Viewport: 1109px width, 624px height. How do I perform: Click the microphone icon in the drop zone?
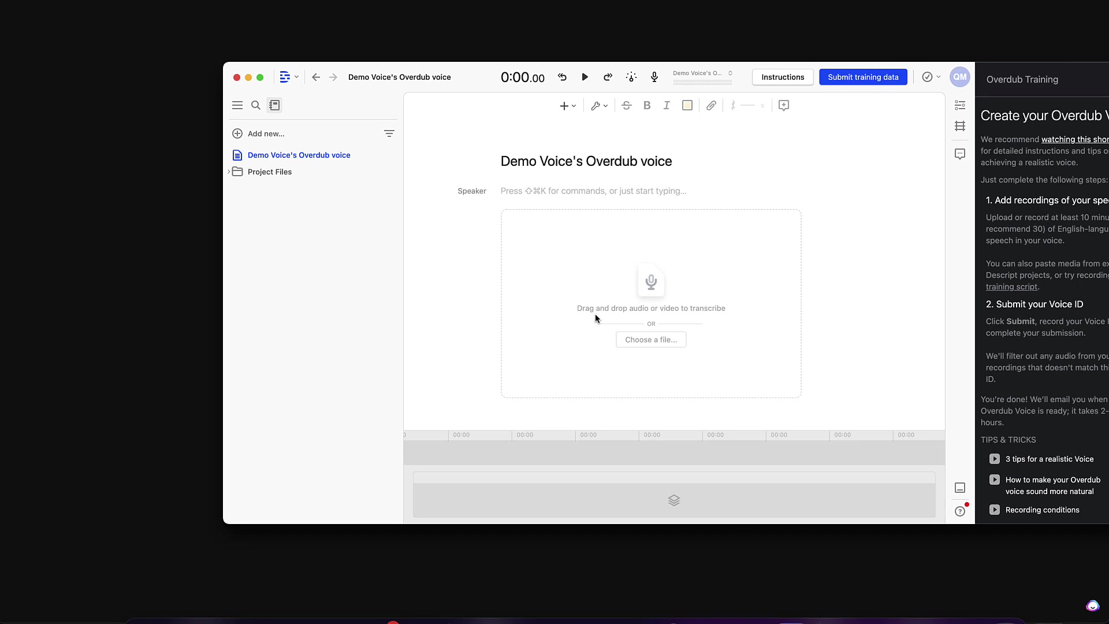pyautogui.click(x=651, y=282)
